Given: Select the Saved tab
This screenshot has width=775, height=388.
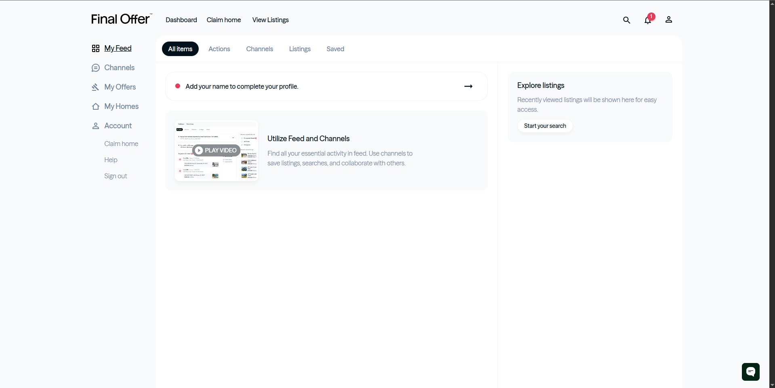Looking at the screenshot, I should (x=335, y=49).
